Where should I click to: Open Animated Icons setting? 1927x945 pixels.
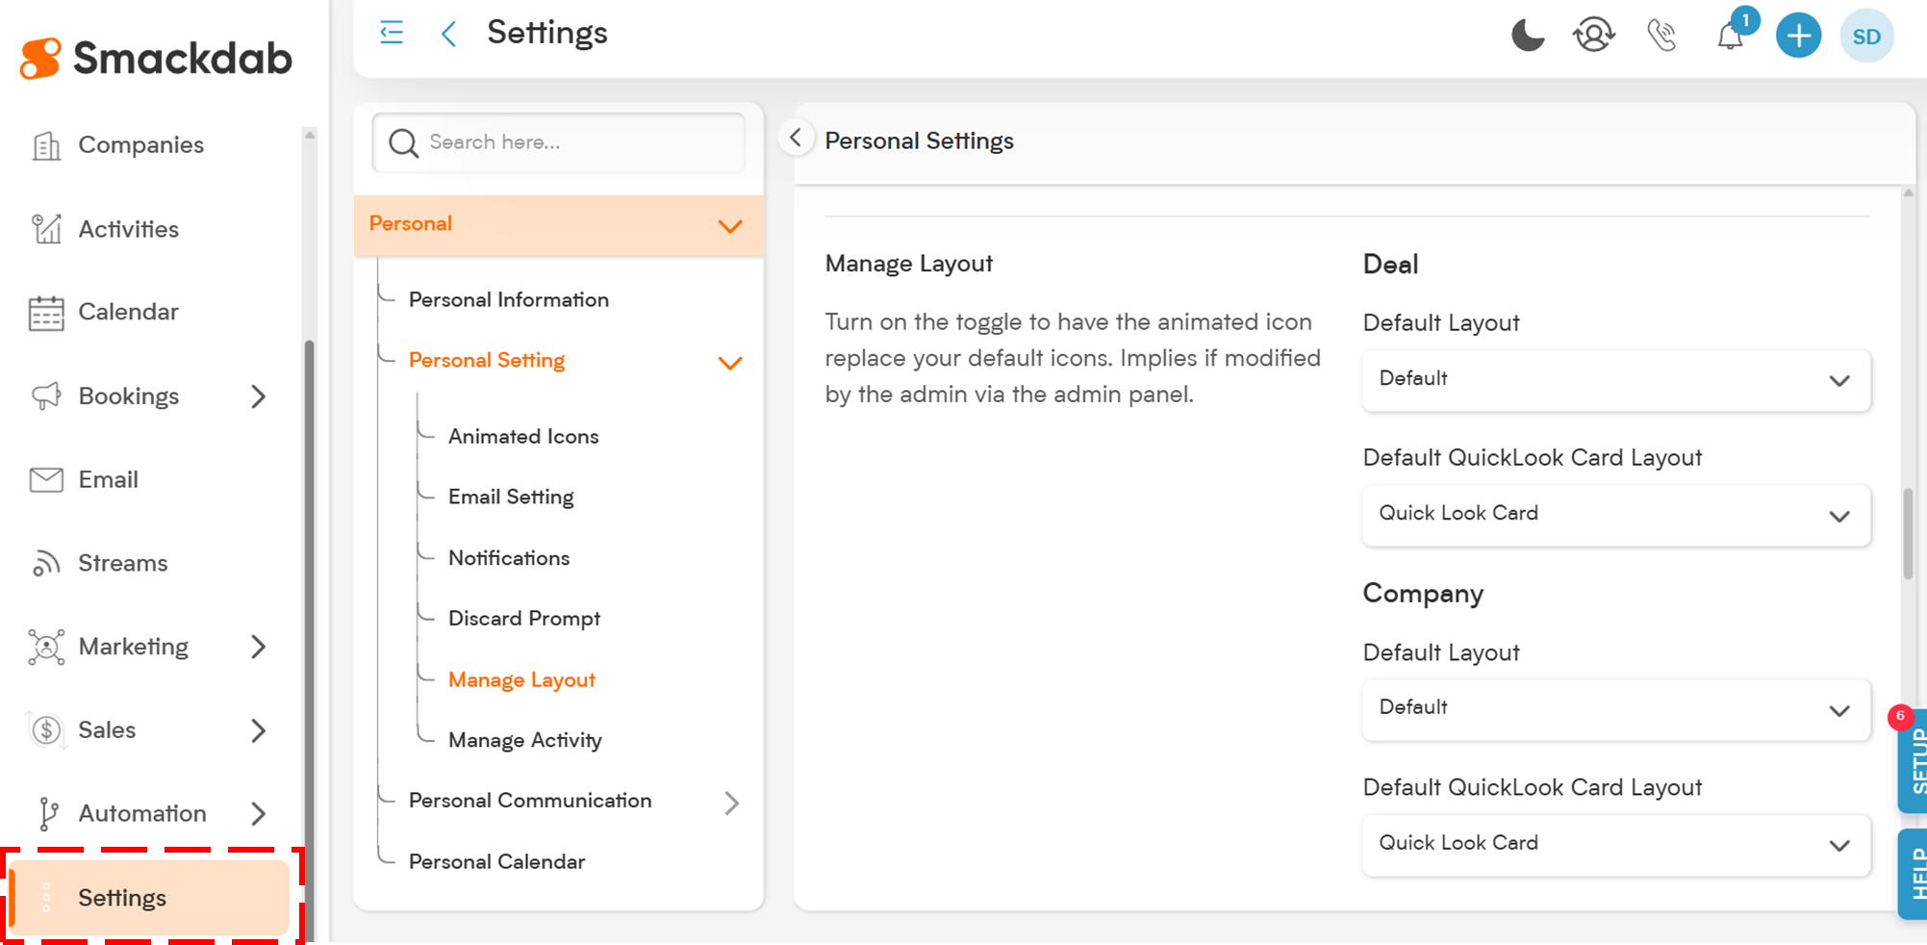pyautogui.click(x=523, y=437)
